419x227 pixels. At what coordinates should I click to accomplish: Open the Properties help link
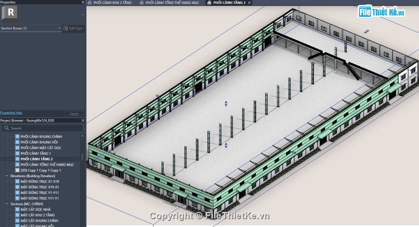pos(11,113)
